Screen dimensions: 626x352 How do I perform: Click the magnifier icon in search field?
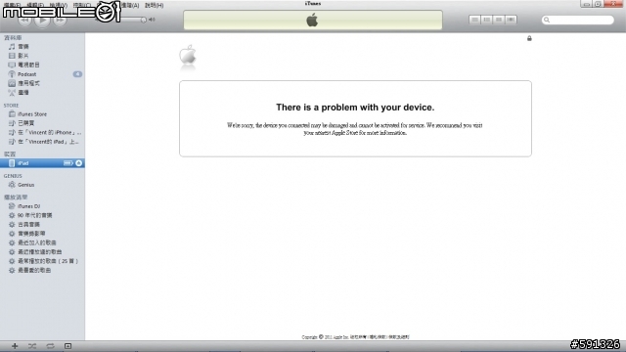pyautogui.click(x=547, y=20)
